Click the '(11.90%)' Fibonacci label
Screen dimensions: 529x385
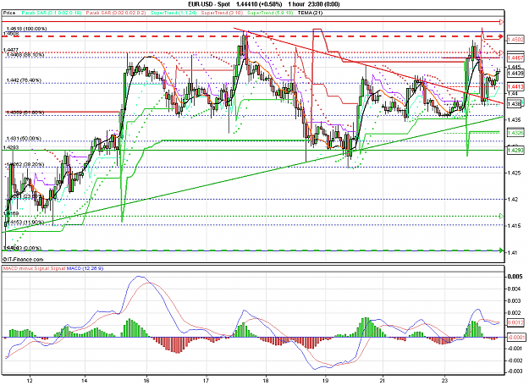pos(33,223)
